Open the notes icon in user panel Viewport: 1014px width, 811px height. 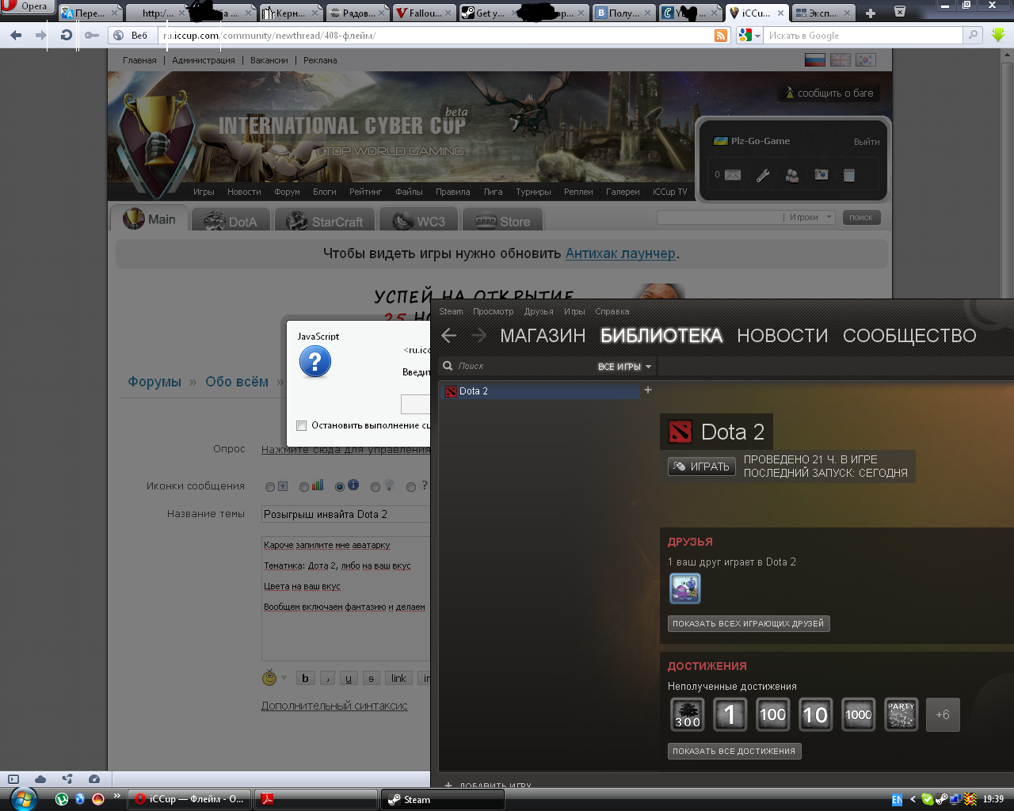[x=849, y=175]
